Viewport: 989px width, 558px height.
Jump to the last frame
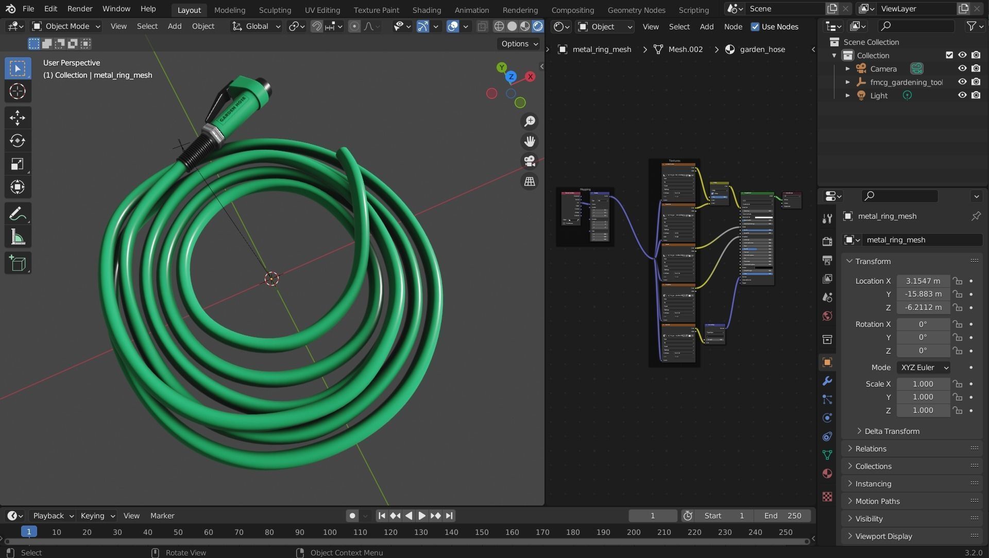[x=449, y=516]
